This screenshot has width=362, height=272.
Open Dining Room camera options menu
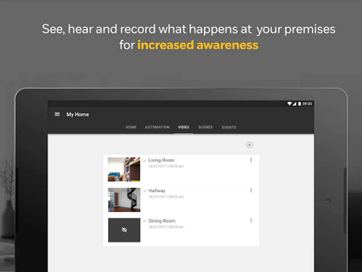[x=251, y=220]
